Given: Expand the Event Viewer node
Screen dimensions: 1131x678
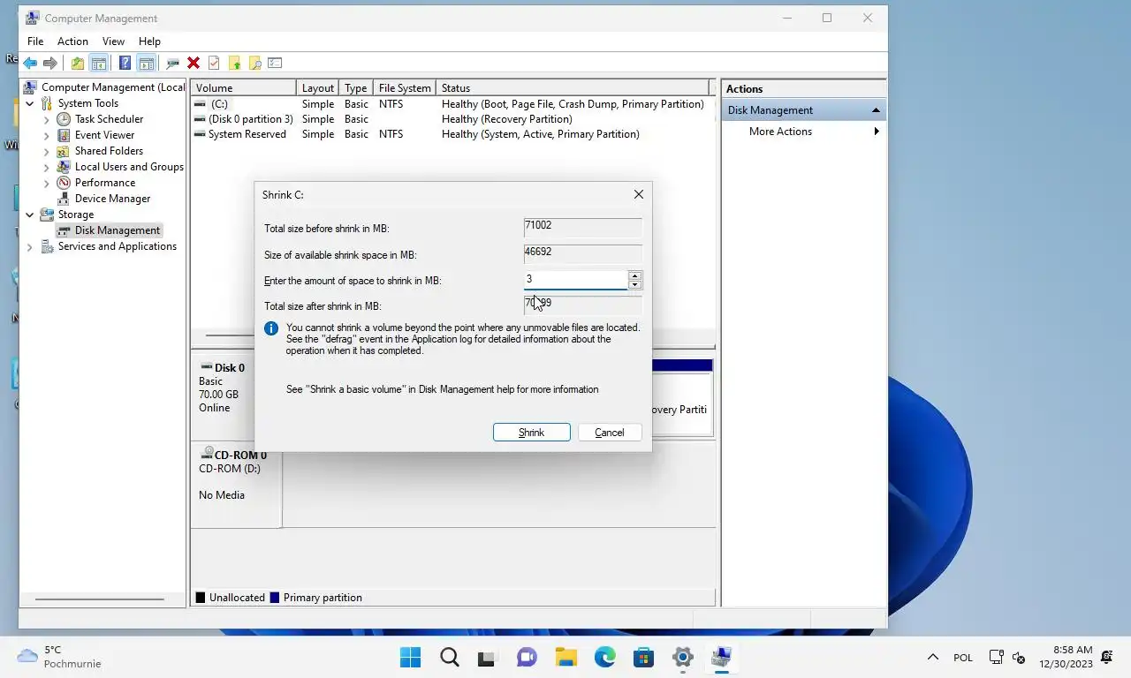Looking at the screenshot, I should coord(46,135).
